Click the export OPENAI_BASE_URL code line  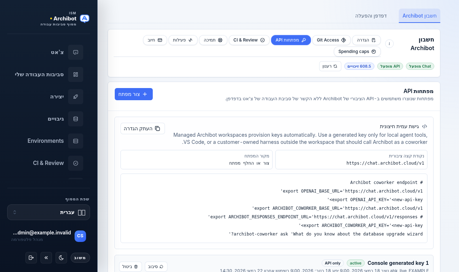pyautogui.click(x=351, y=191)
